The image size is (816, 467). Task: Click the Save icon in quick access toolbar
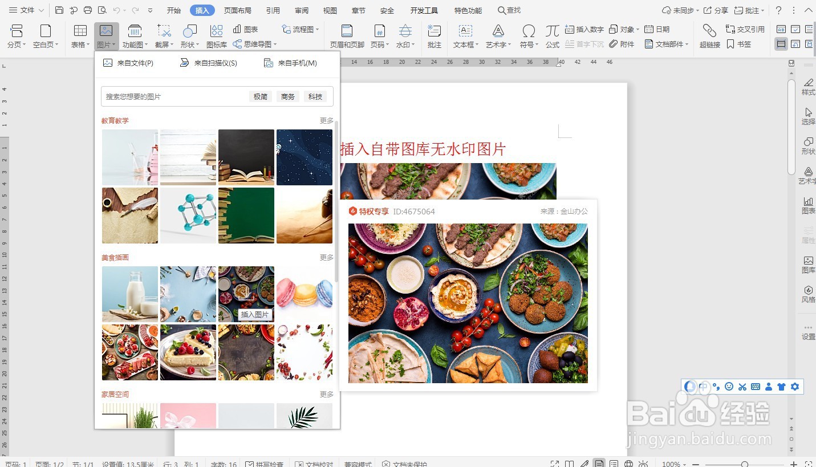tap(59, 10)
